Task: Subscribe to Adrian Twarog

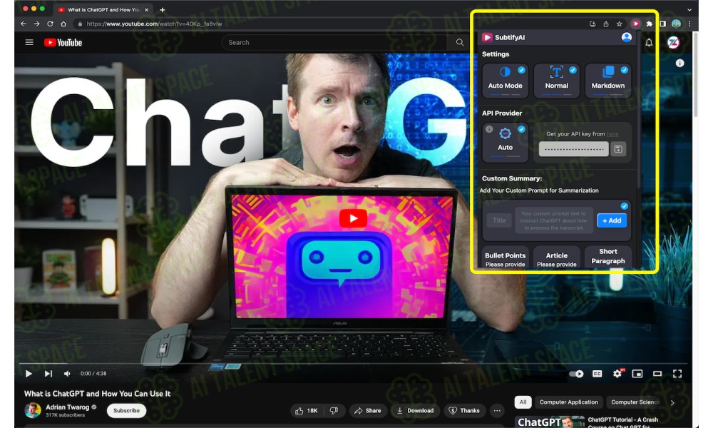Action: point(126,411)
